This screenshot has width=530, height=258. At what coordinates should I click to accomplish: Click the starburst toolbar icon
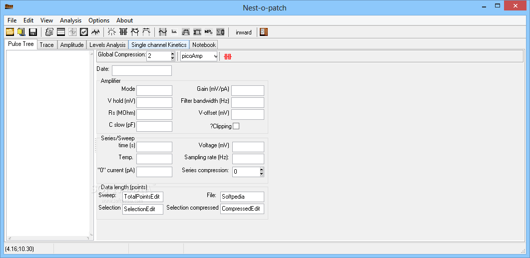click(112, 32)
